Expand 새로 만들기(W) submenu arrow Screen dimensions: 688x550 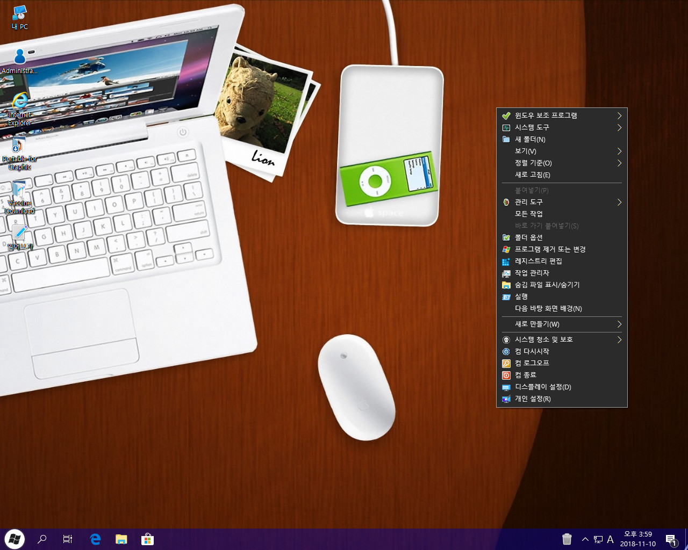pyautogui.click(x=619, y=324)
